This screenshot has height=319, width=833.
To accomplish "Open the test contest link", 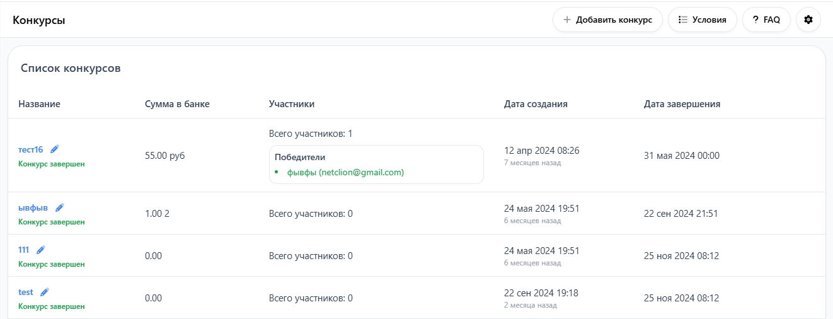I will [26, 292].
